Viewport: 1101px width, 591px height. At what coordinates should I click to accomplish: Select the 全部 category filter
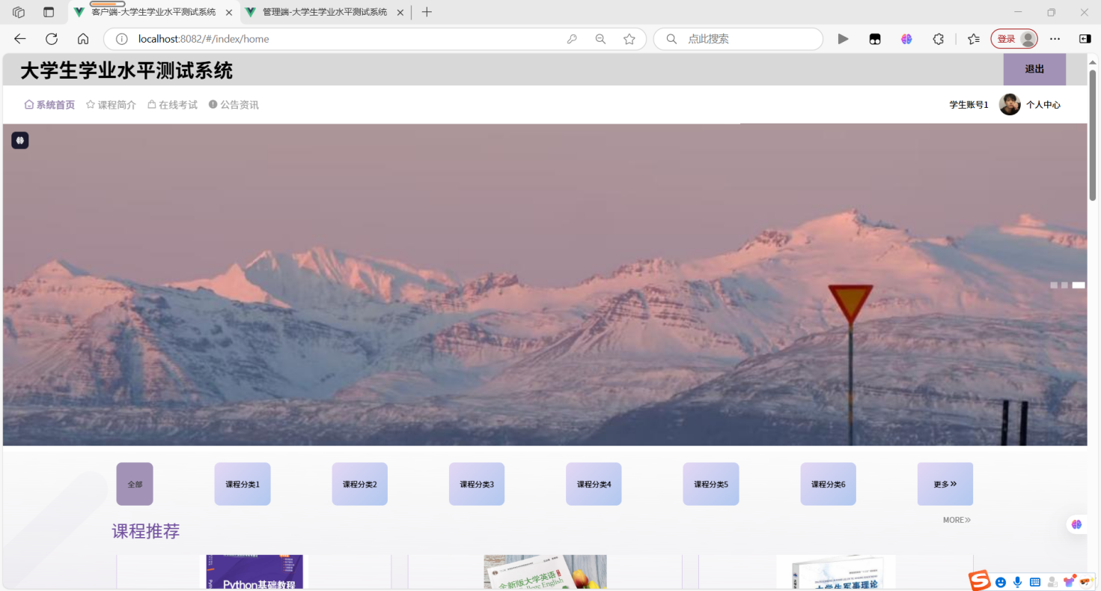(x=135, y=484)
